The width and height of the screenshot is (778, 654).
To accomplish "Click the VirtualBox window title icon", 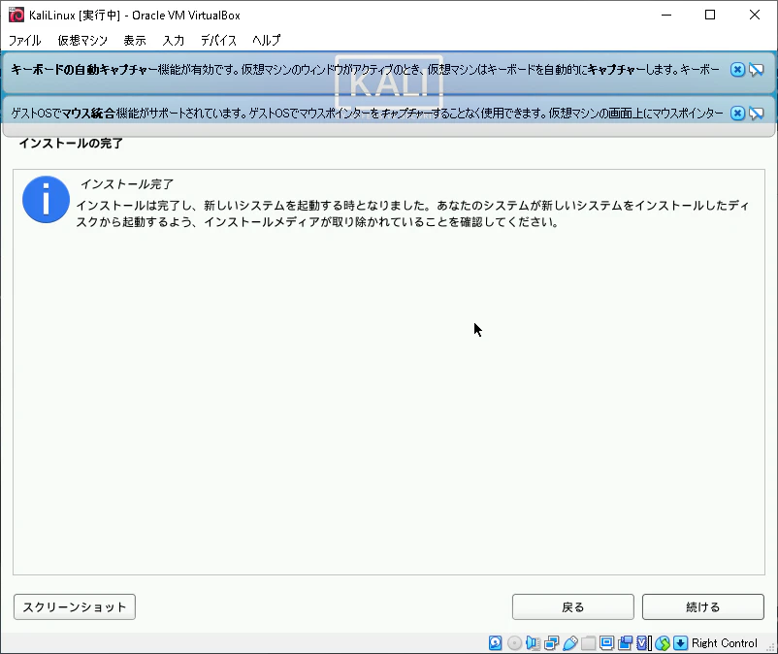I will point(16,15).
